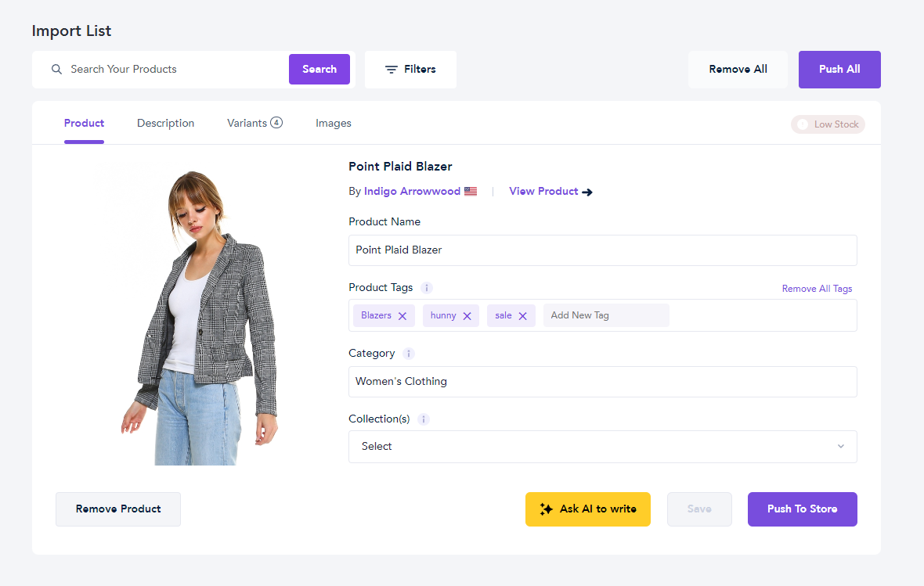The image size is (924, 586).
Task: Click inside the Add New Tag field
Action: 605,315
